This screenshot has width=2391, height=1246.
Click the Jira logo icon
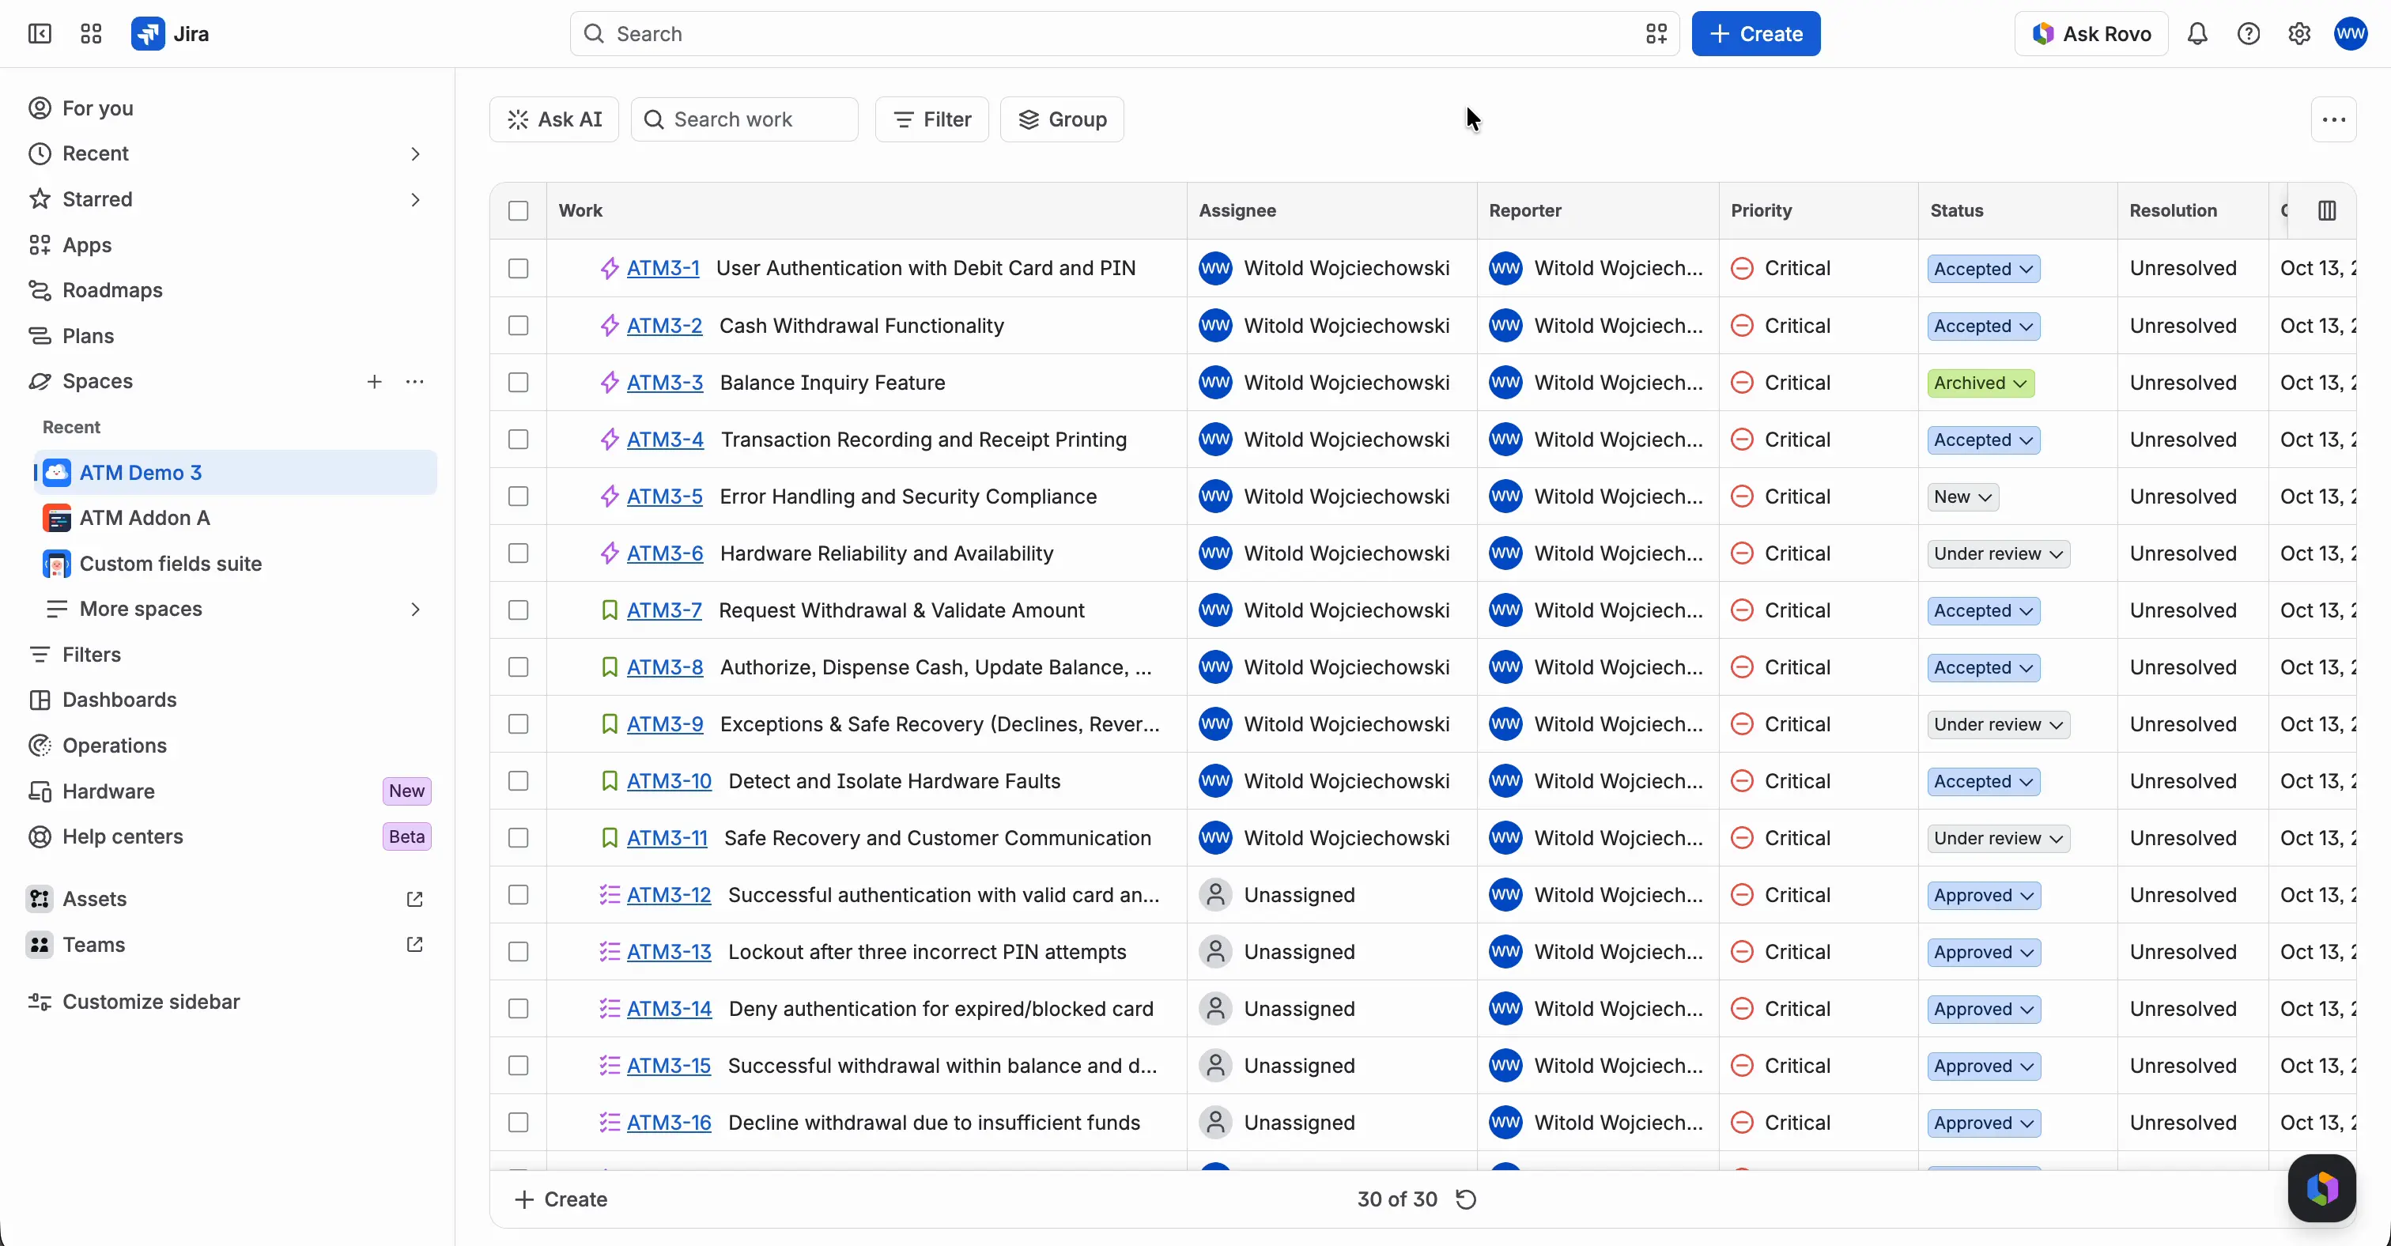(x=148, y=34)
